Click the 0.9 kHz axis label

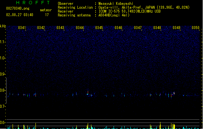(x=3, y=74)
